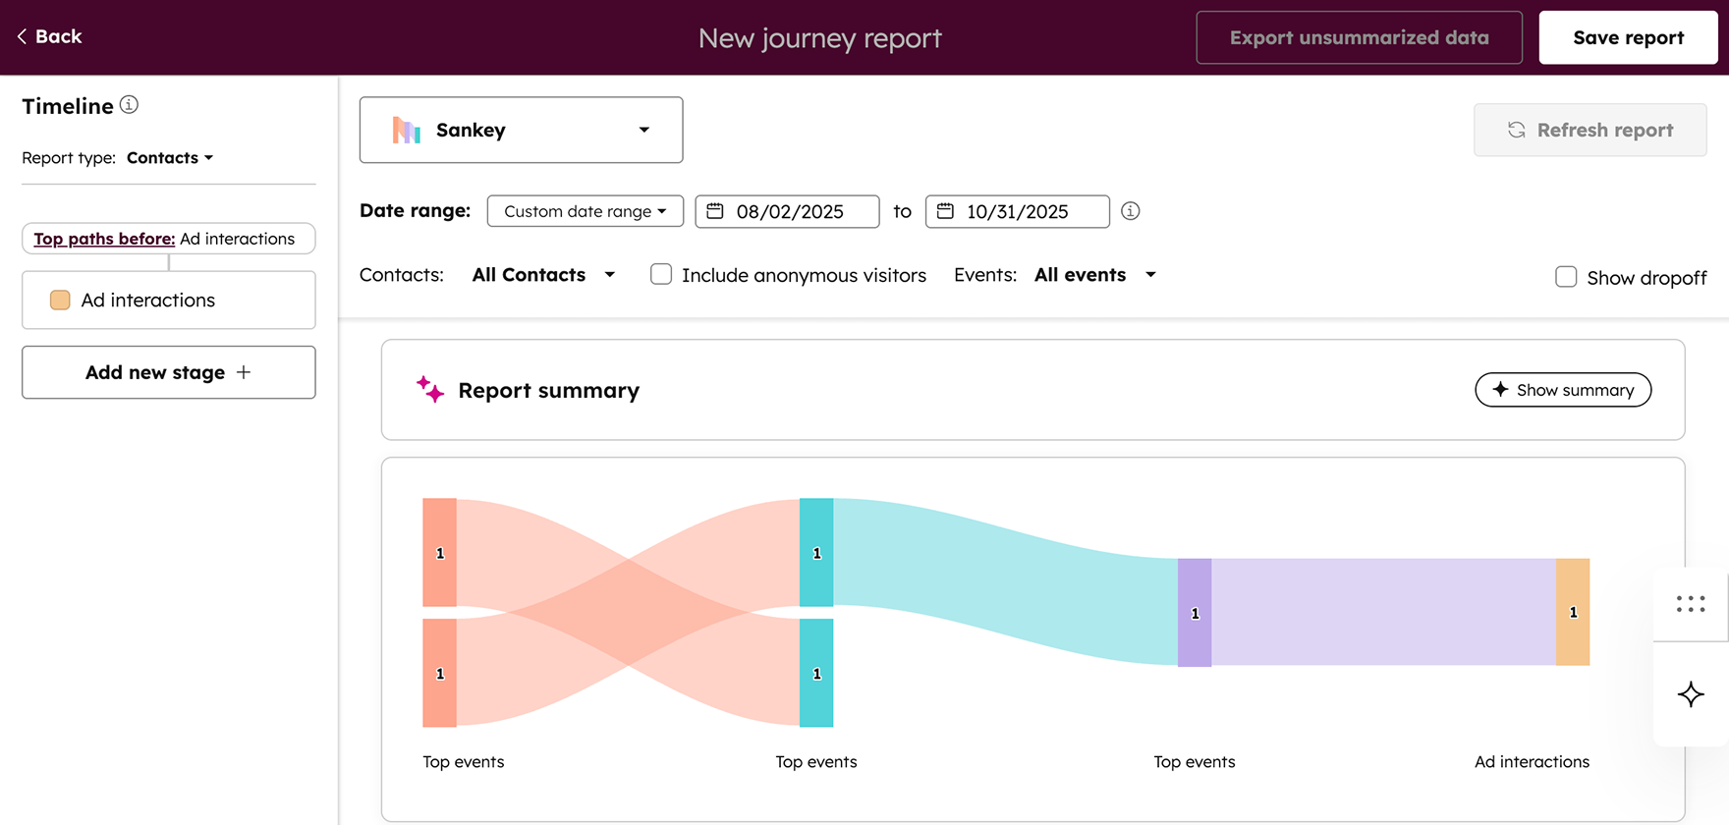Click the purple Sankey node

[1195, 613]
